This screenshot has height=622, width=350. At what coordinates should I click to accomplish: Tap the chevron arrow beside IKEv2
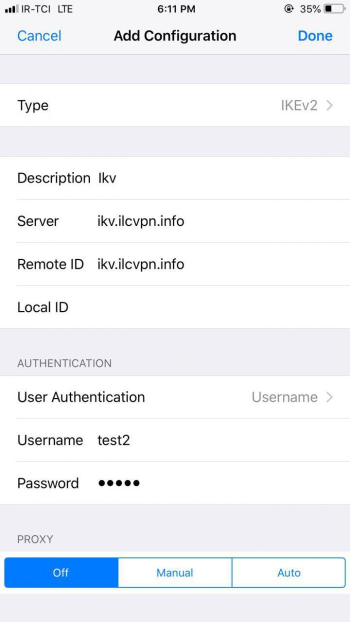click(329, 105)
